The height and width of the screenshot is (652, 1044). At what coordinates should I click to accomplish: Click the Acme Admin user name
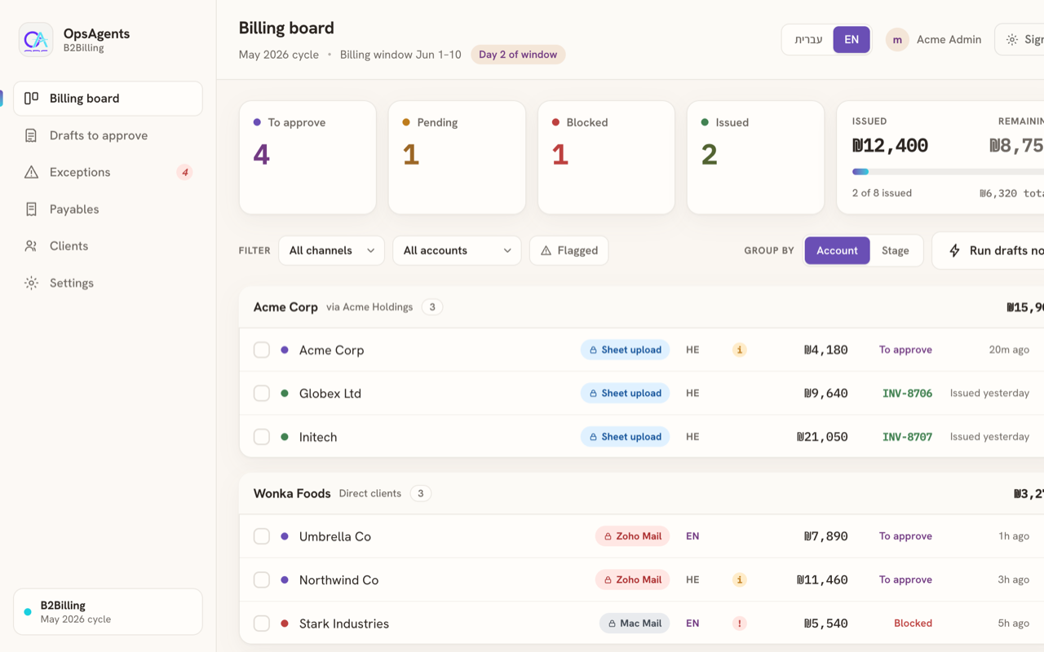click(949, 39)
